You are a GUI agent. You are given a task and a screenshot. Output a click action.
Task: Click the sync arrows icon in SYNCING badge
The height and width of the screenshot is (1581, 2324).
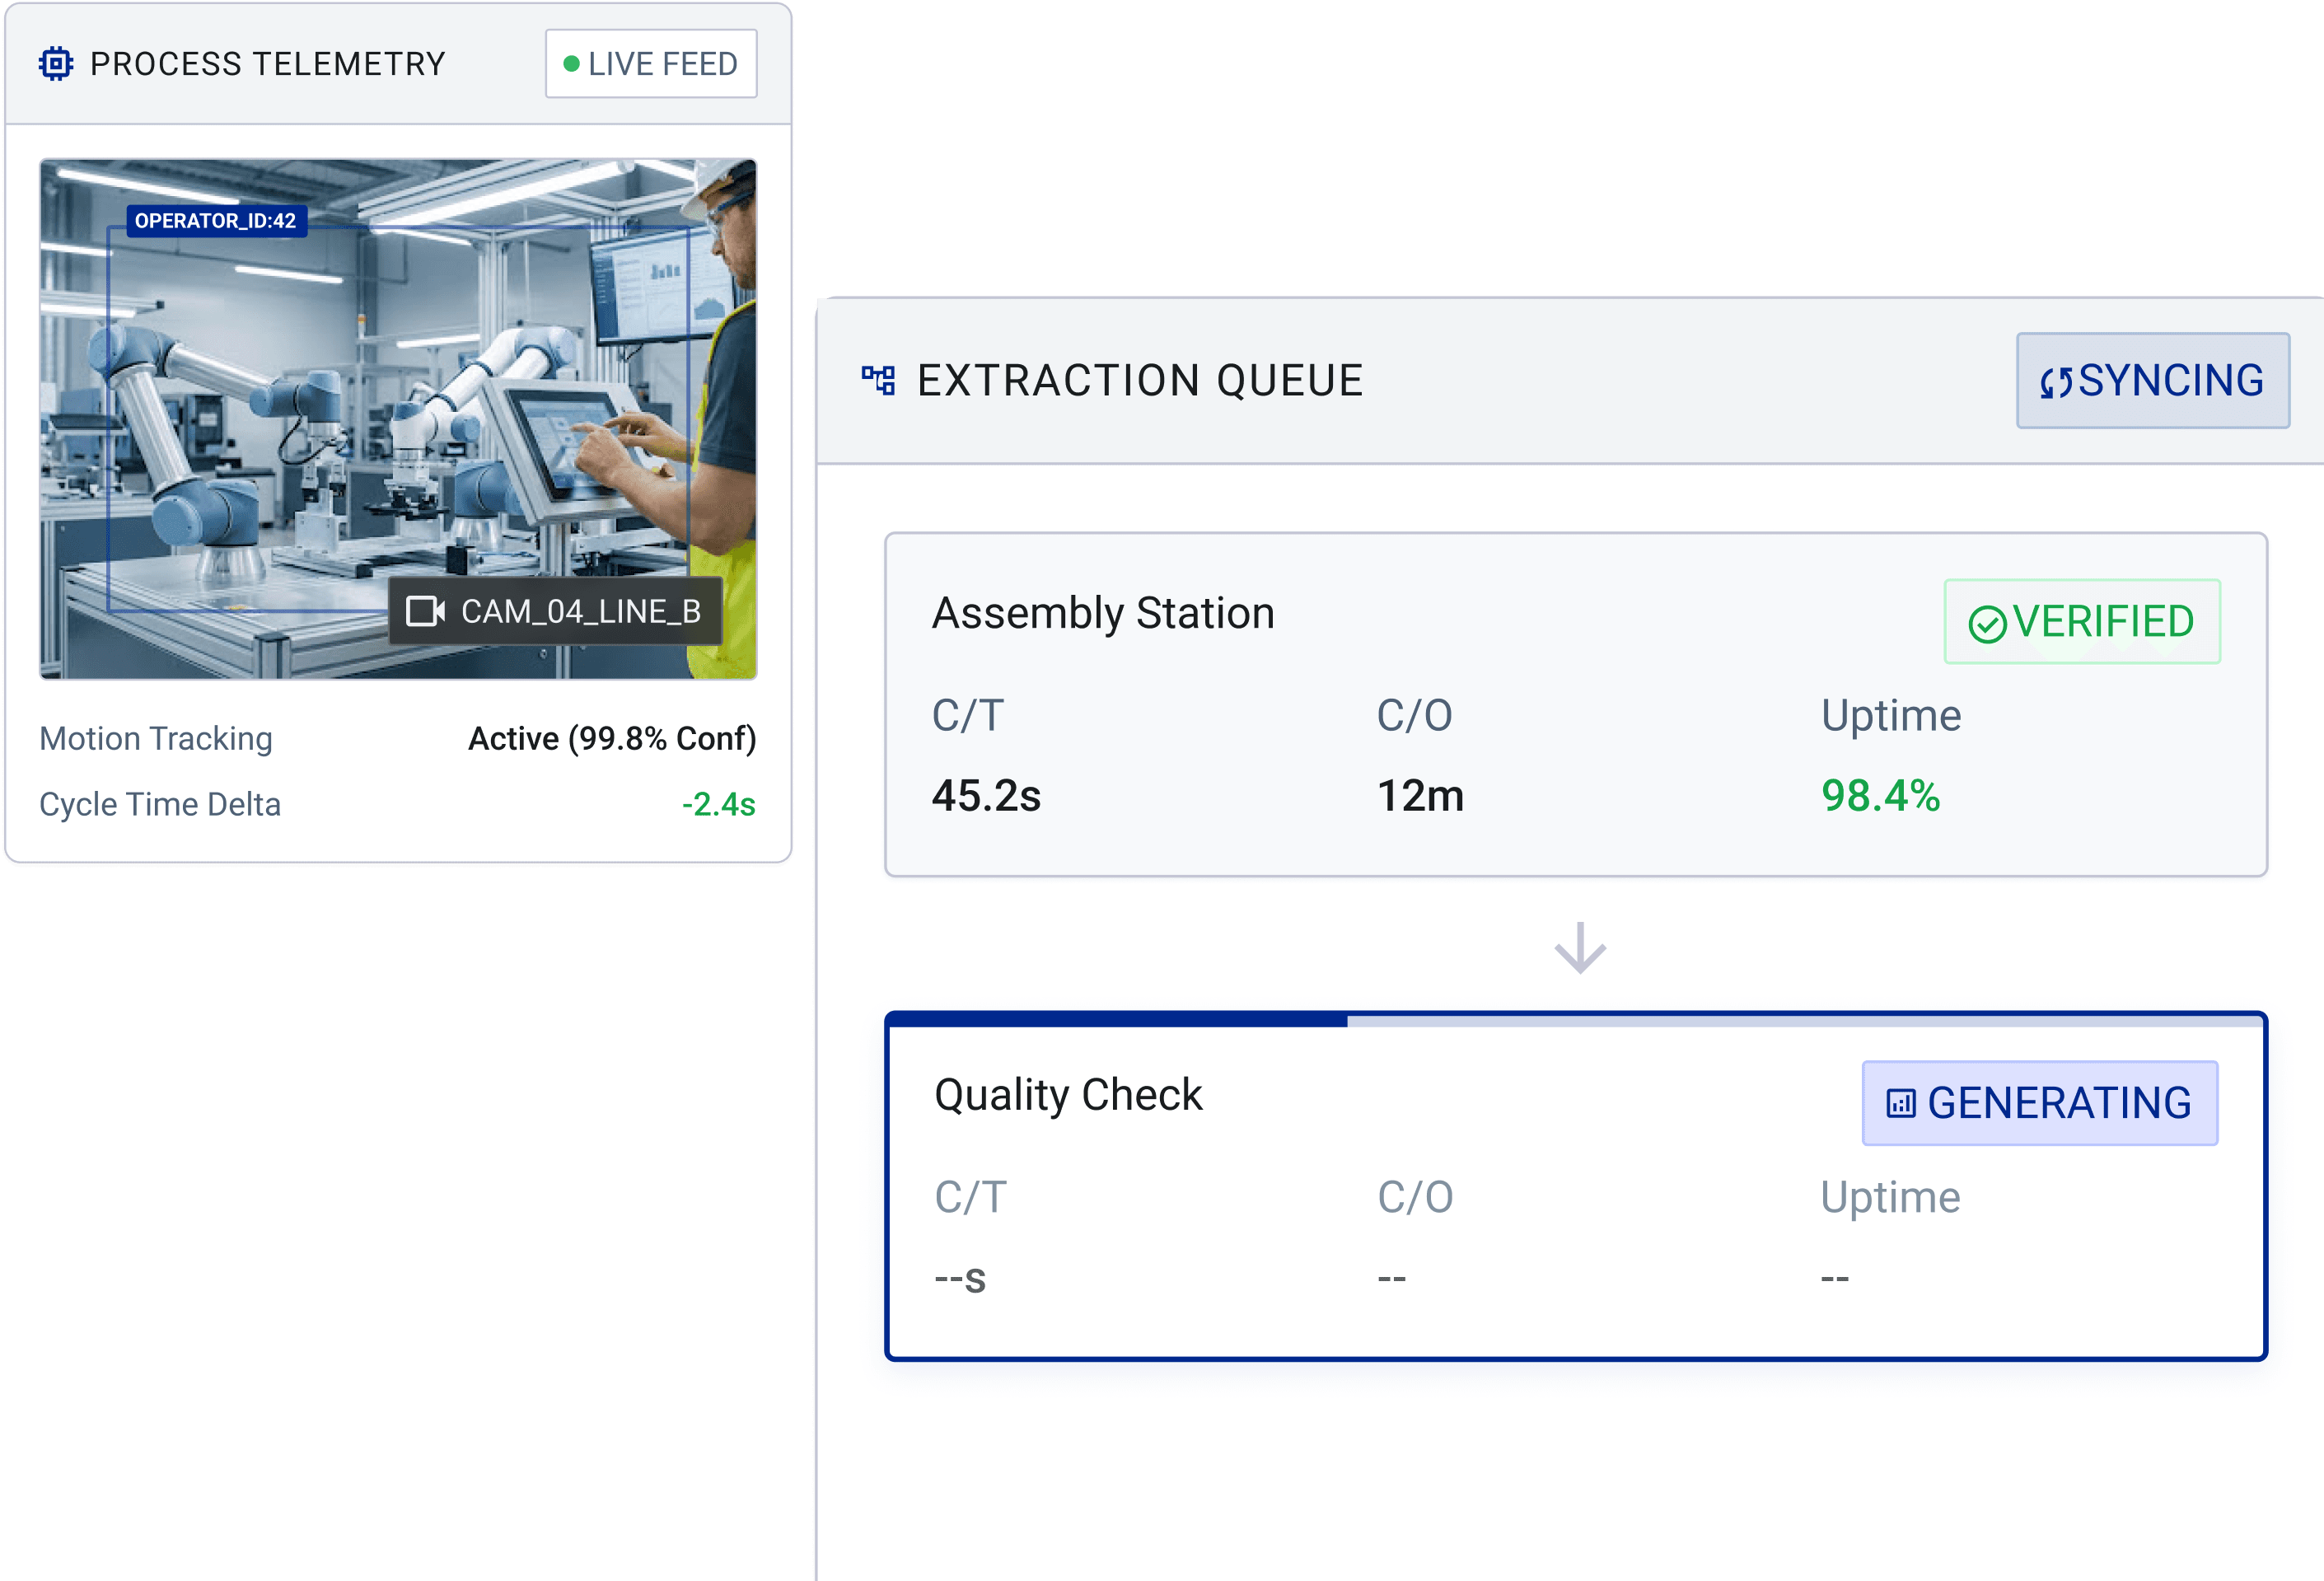[x=2056, y=382]
